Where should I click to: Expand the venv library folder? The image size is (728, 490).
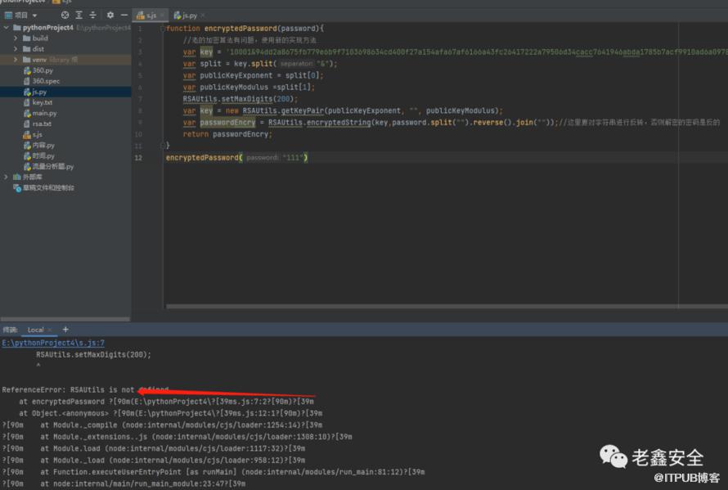click(x=16, y=60)
